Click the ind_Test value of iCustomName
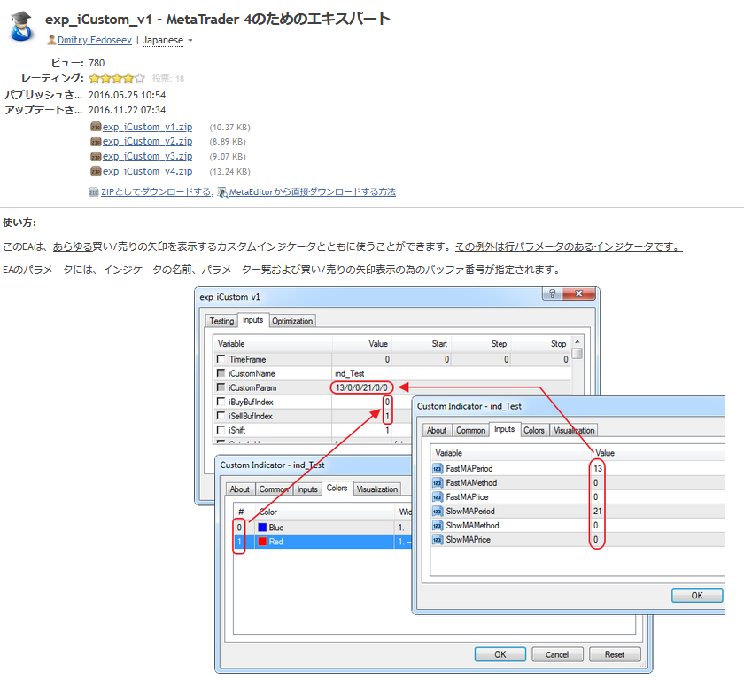Viewport: 744px width, 680px height. 350,374
